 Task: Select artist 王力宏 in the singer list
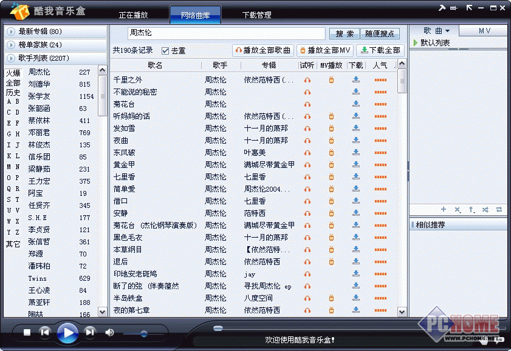tap(39, 181)
